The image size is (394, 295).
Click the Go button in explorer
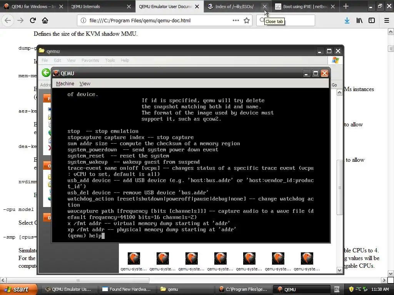tap(334, 85)
